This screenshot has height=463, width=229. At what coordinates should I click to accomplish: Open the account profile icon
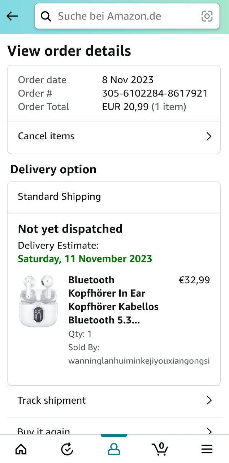click(x=114, y=449)
